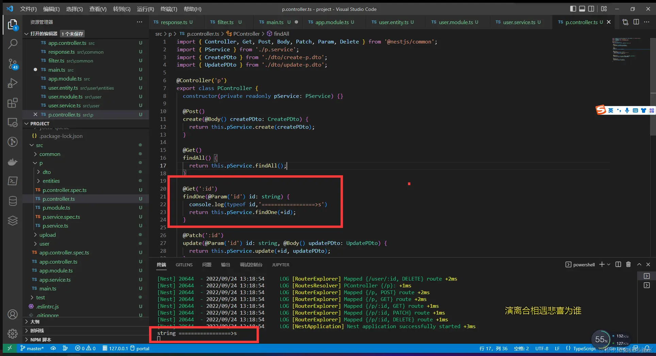Split the terminal panel
The width and height of the screenshot is (656, 356).
click(618, 265)
